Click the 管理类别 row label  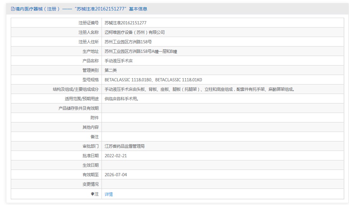coord(91,70)
